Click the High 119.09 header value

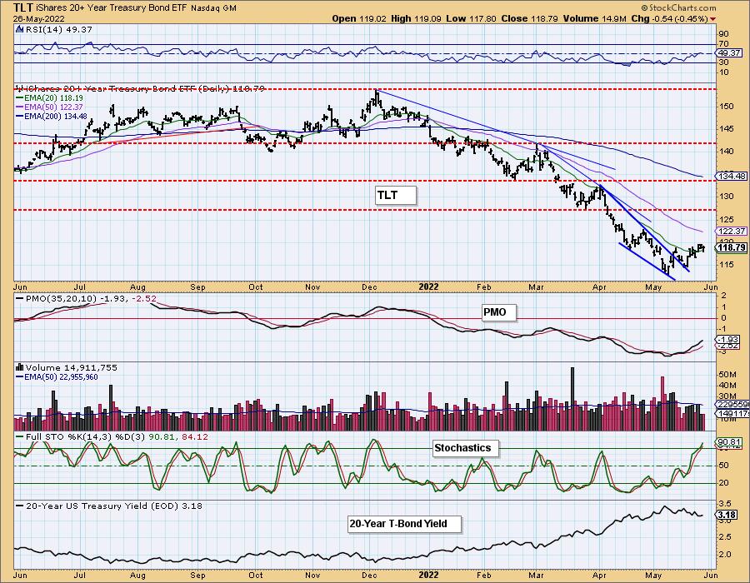(x=416, y=18)
